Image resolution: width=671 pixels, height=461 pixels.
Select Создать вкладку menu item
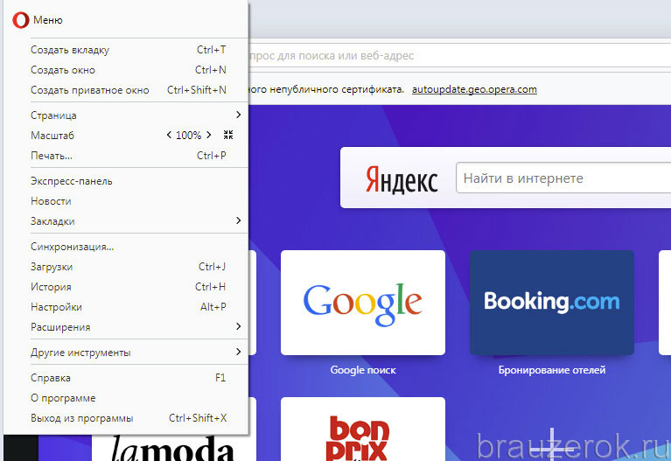[129, 50]
